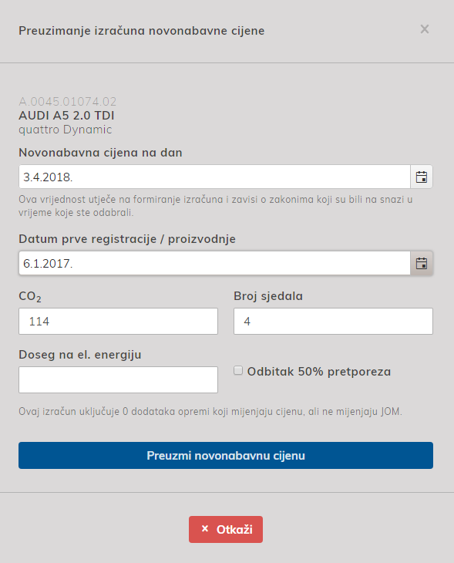Screen dimensions: 454x563
Task: Click the Novonabavna cijena na dan label
Action: [x=100, y=153]
